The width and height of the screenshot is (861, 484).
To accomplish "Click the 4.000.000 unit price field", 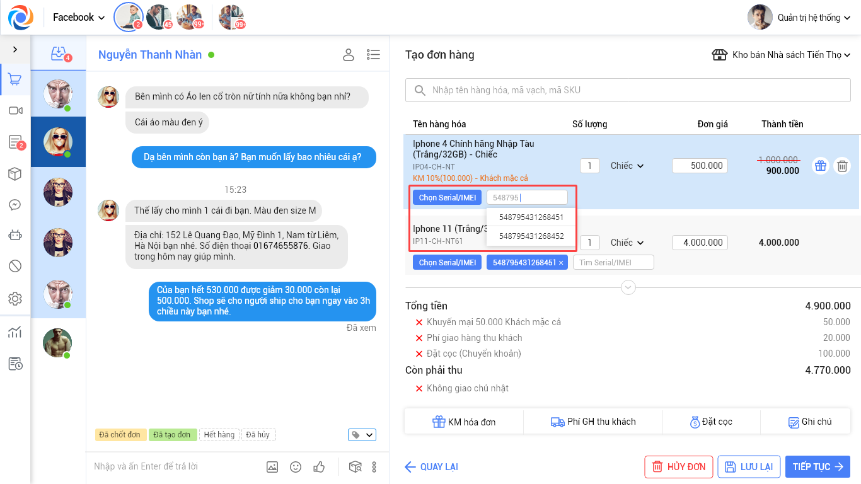I will 700,243.
